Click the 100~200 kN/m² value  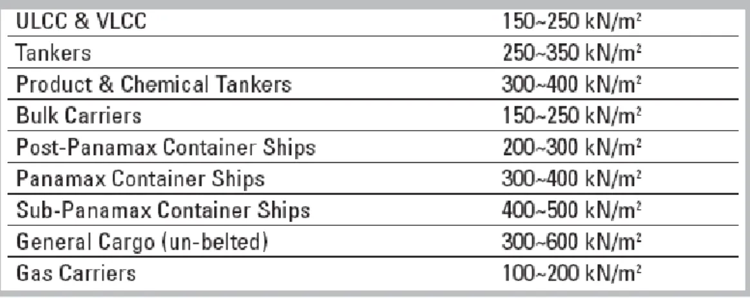coord(572,274)
